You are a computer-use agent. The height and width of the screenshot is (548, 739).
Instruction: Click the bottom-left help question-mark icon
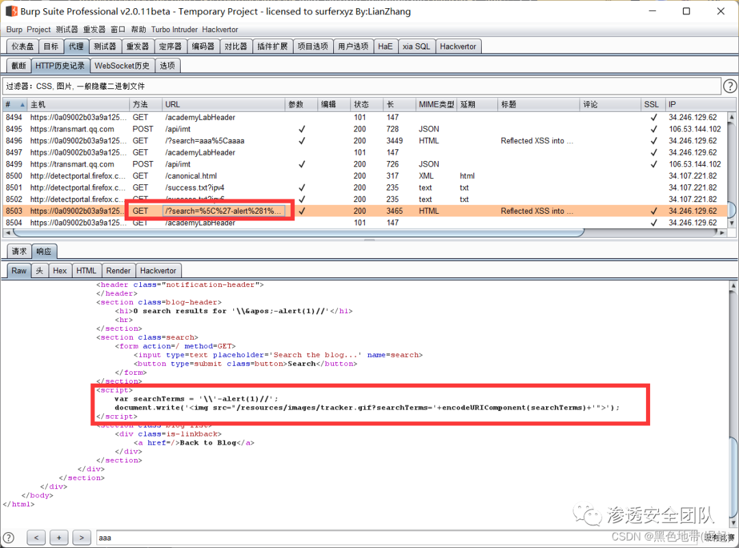[8, 538]
